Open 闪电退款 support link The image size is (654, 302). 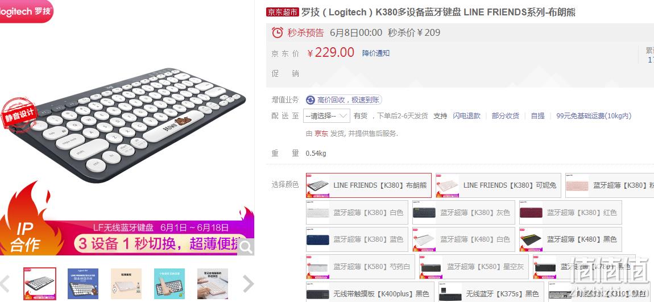point(467,115)
